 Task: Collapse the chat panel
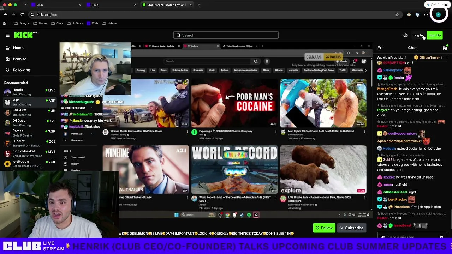[x=380, y=48]
